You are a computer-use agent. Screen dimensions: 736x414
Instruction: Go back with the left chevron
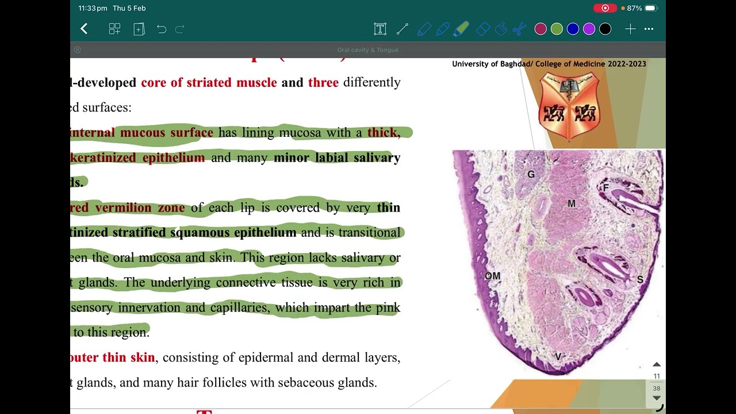pyautogui.click(x=84, y=29)
